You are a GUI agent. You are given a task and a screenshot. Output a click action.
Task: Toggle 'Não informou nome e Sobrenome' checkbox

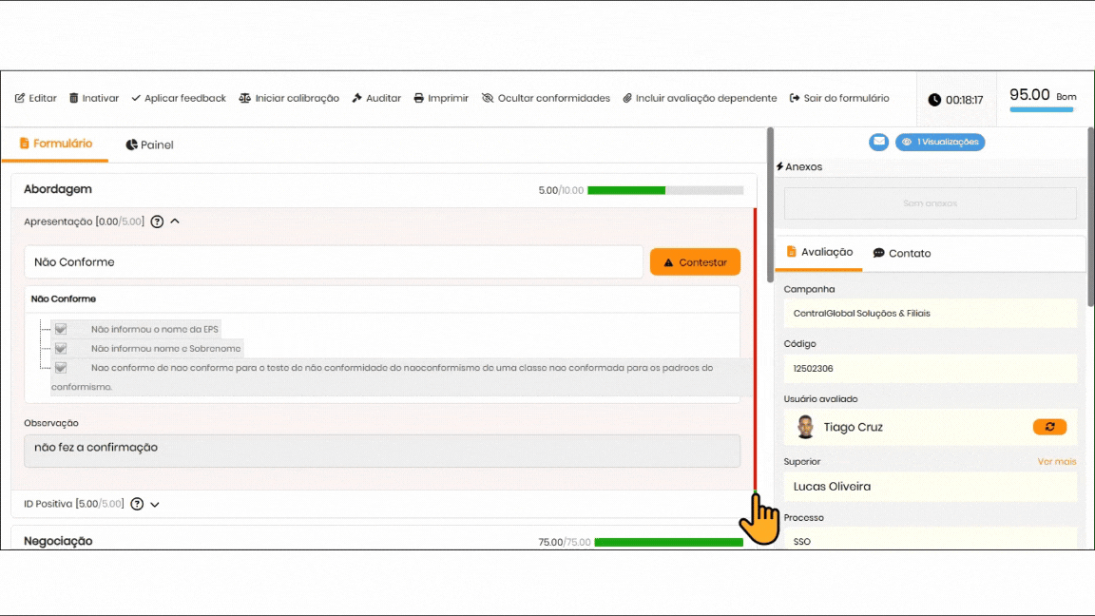(x=61, y=348)
